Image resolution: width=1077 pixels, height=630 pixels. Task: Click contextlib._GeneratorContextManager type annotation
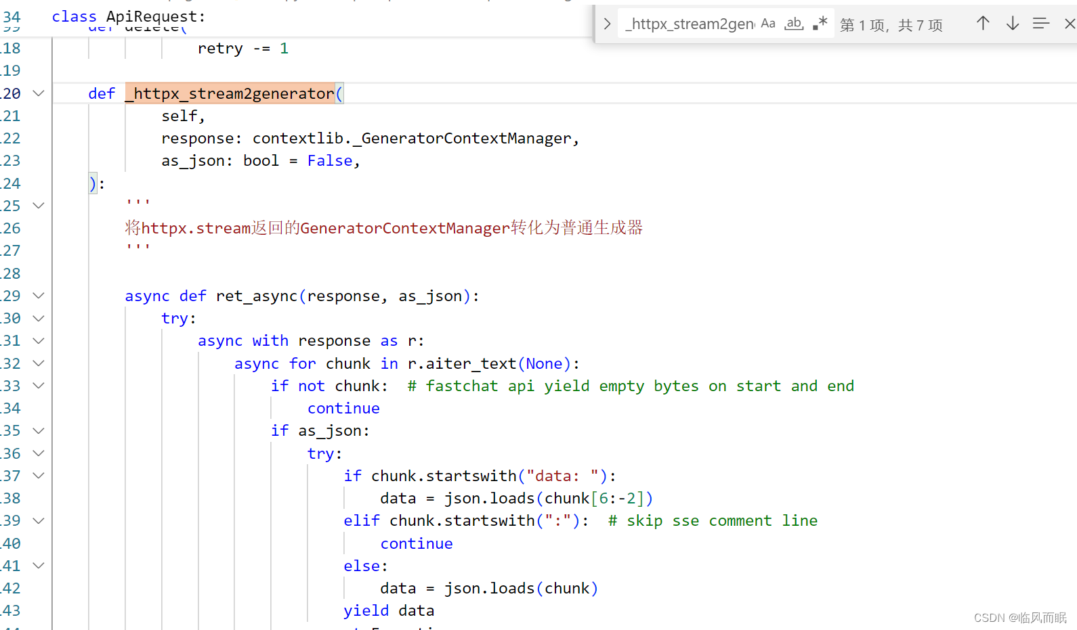click(x=412, y=138)
